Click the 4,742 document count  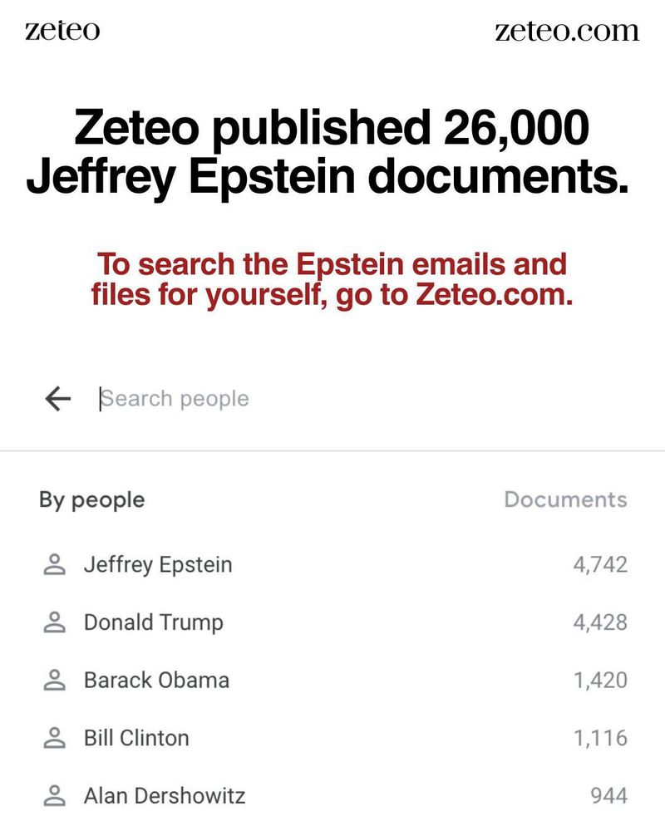[x=600, y=565]
